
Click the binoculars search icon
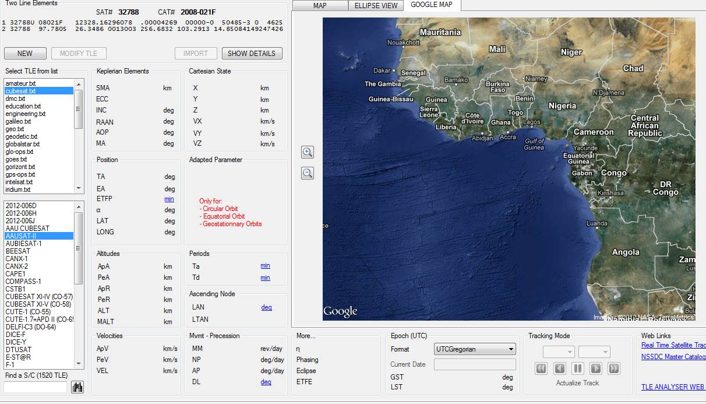(x=77, y=387)
